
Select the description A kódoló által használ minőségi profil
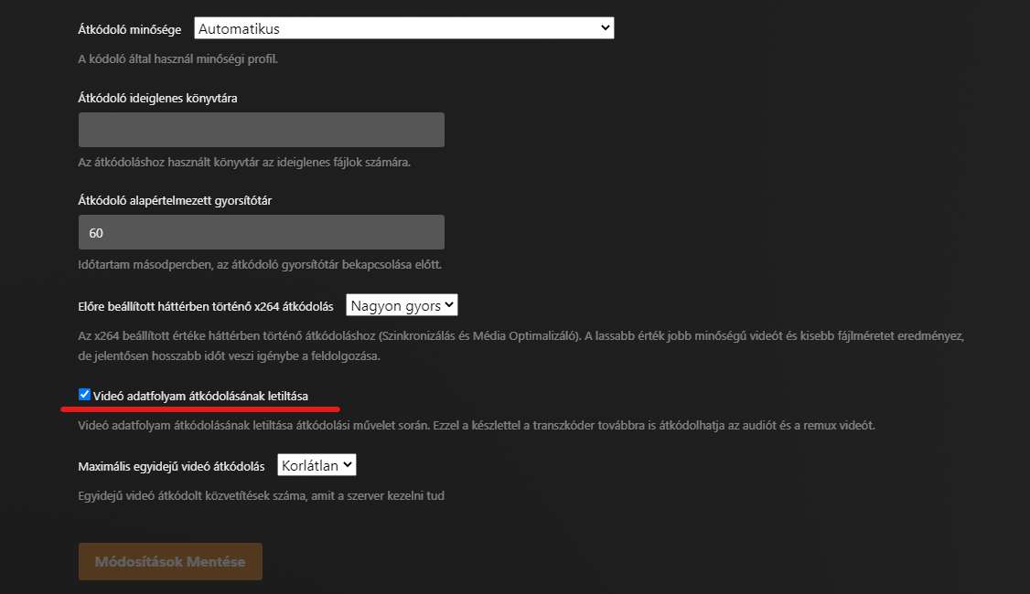[178, 59]
